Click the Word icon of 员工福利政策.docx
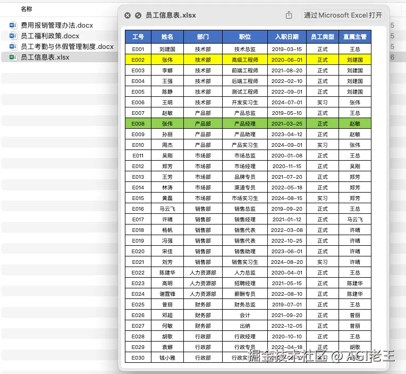Image resolution: width=406 pixels, height=374 pixels. (13, 36)
